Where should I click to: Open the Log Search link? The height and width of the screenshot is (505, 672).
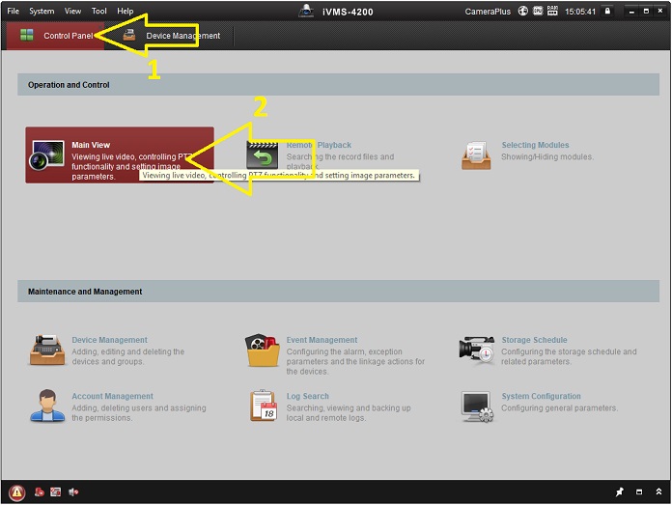(308, 396)
